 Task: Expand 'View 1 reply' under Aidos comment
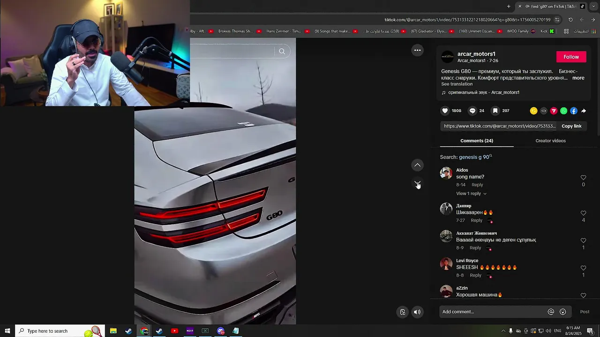pyautogui.click(x=471, y=194)
